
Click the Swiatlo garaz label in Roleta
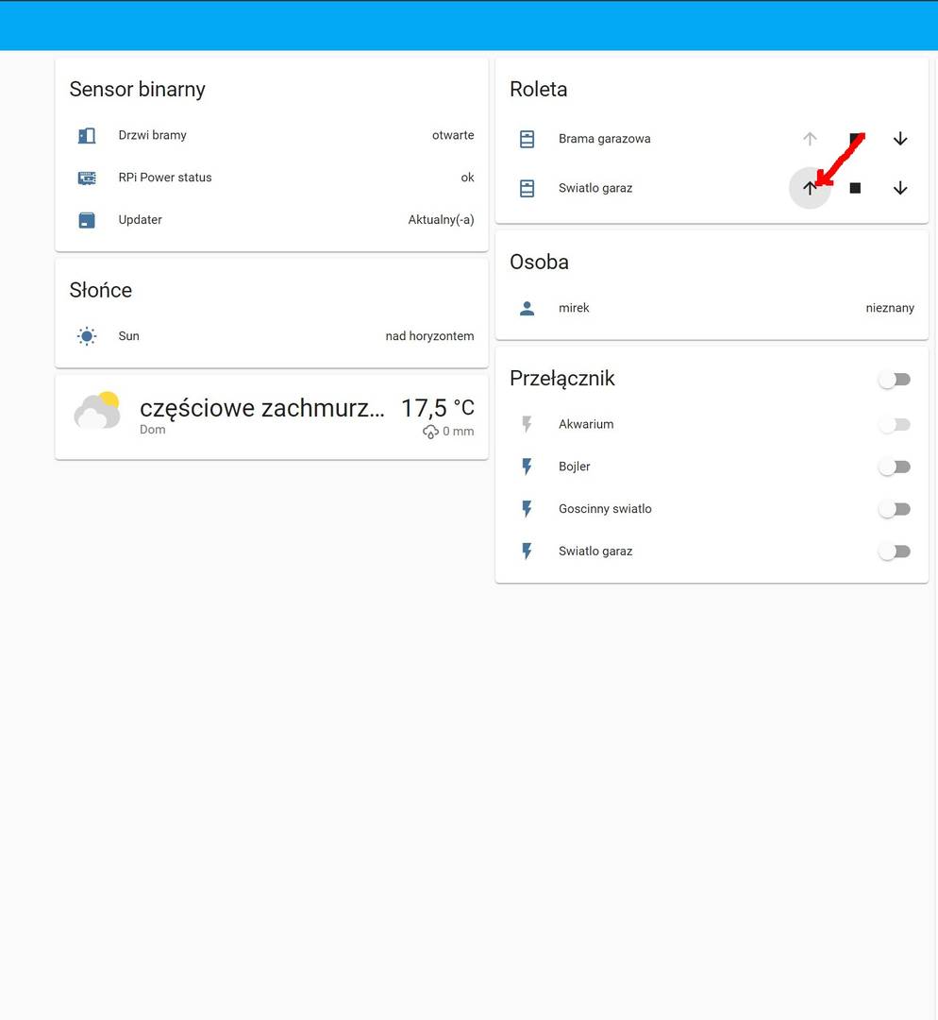click(595, 188)
